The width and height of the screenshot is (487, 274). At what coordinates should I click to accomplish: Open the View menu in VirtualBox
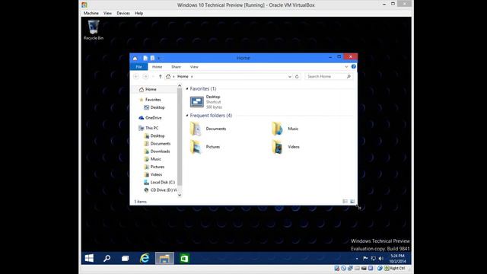click(x=107, y=13)
